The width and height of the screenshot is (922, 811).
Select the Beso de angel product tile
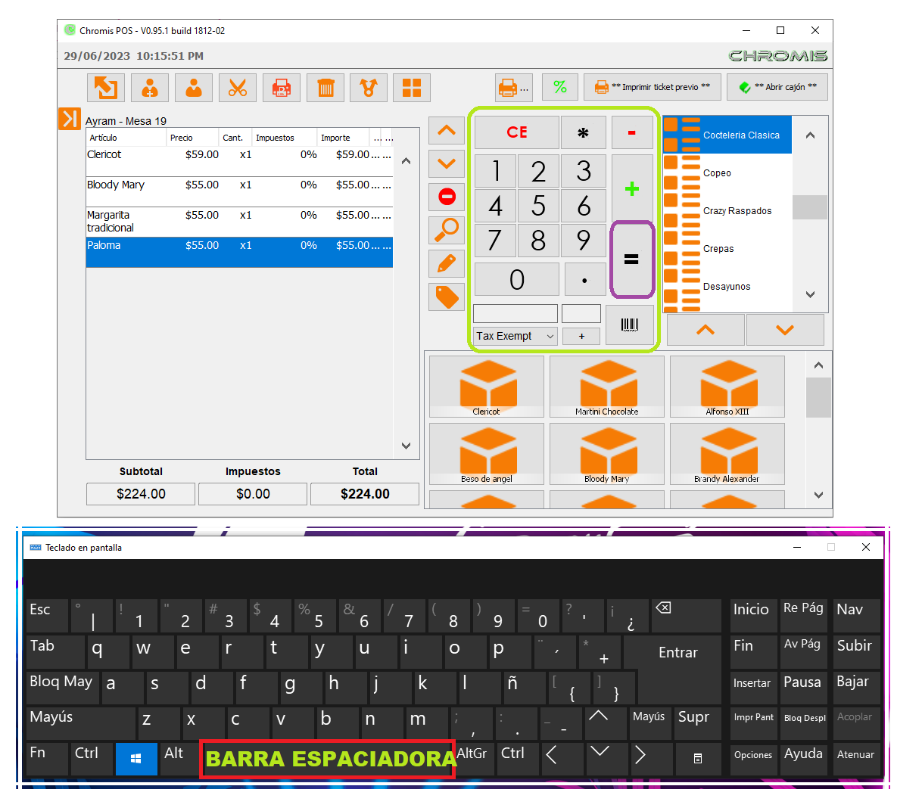point(487,454)
